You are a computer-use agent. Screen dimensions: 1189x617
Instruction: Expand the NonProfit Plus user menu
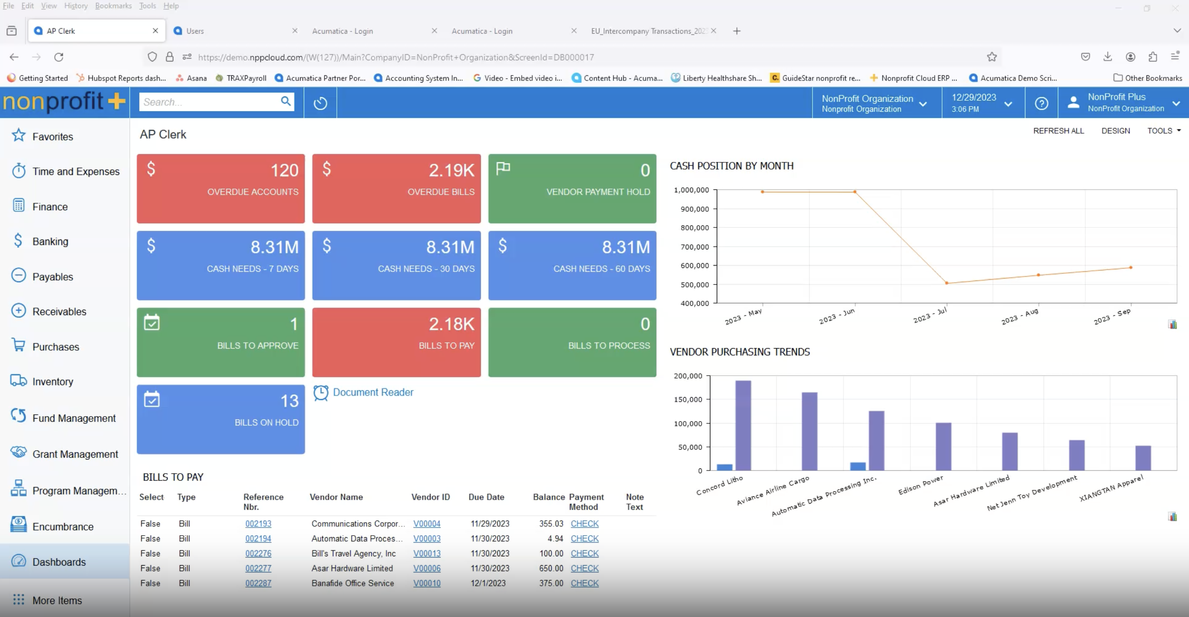coord(1123,103)
